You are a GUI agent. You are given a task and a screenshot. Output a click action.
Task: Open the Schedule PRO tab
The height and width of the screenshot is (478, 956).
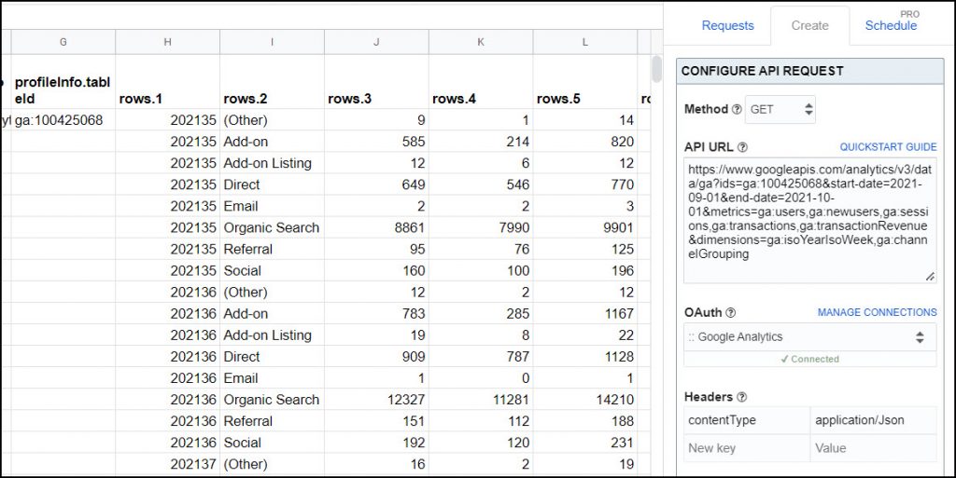tap(891, 25)
